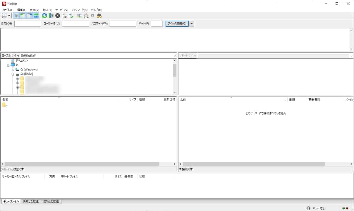Refresh the file and folder lists
The width and height of the screenshot is (354, 211).
click(x=45, y=16)
